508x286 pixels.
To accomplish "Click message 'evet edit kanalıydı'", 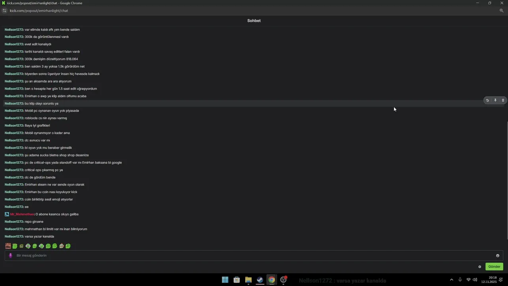I will point(38,44).
